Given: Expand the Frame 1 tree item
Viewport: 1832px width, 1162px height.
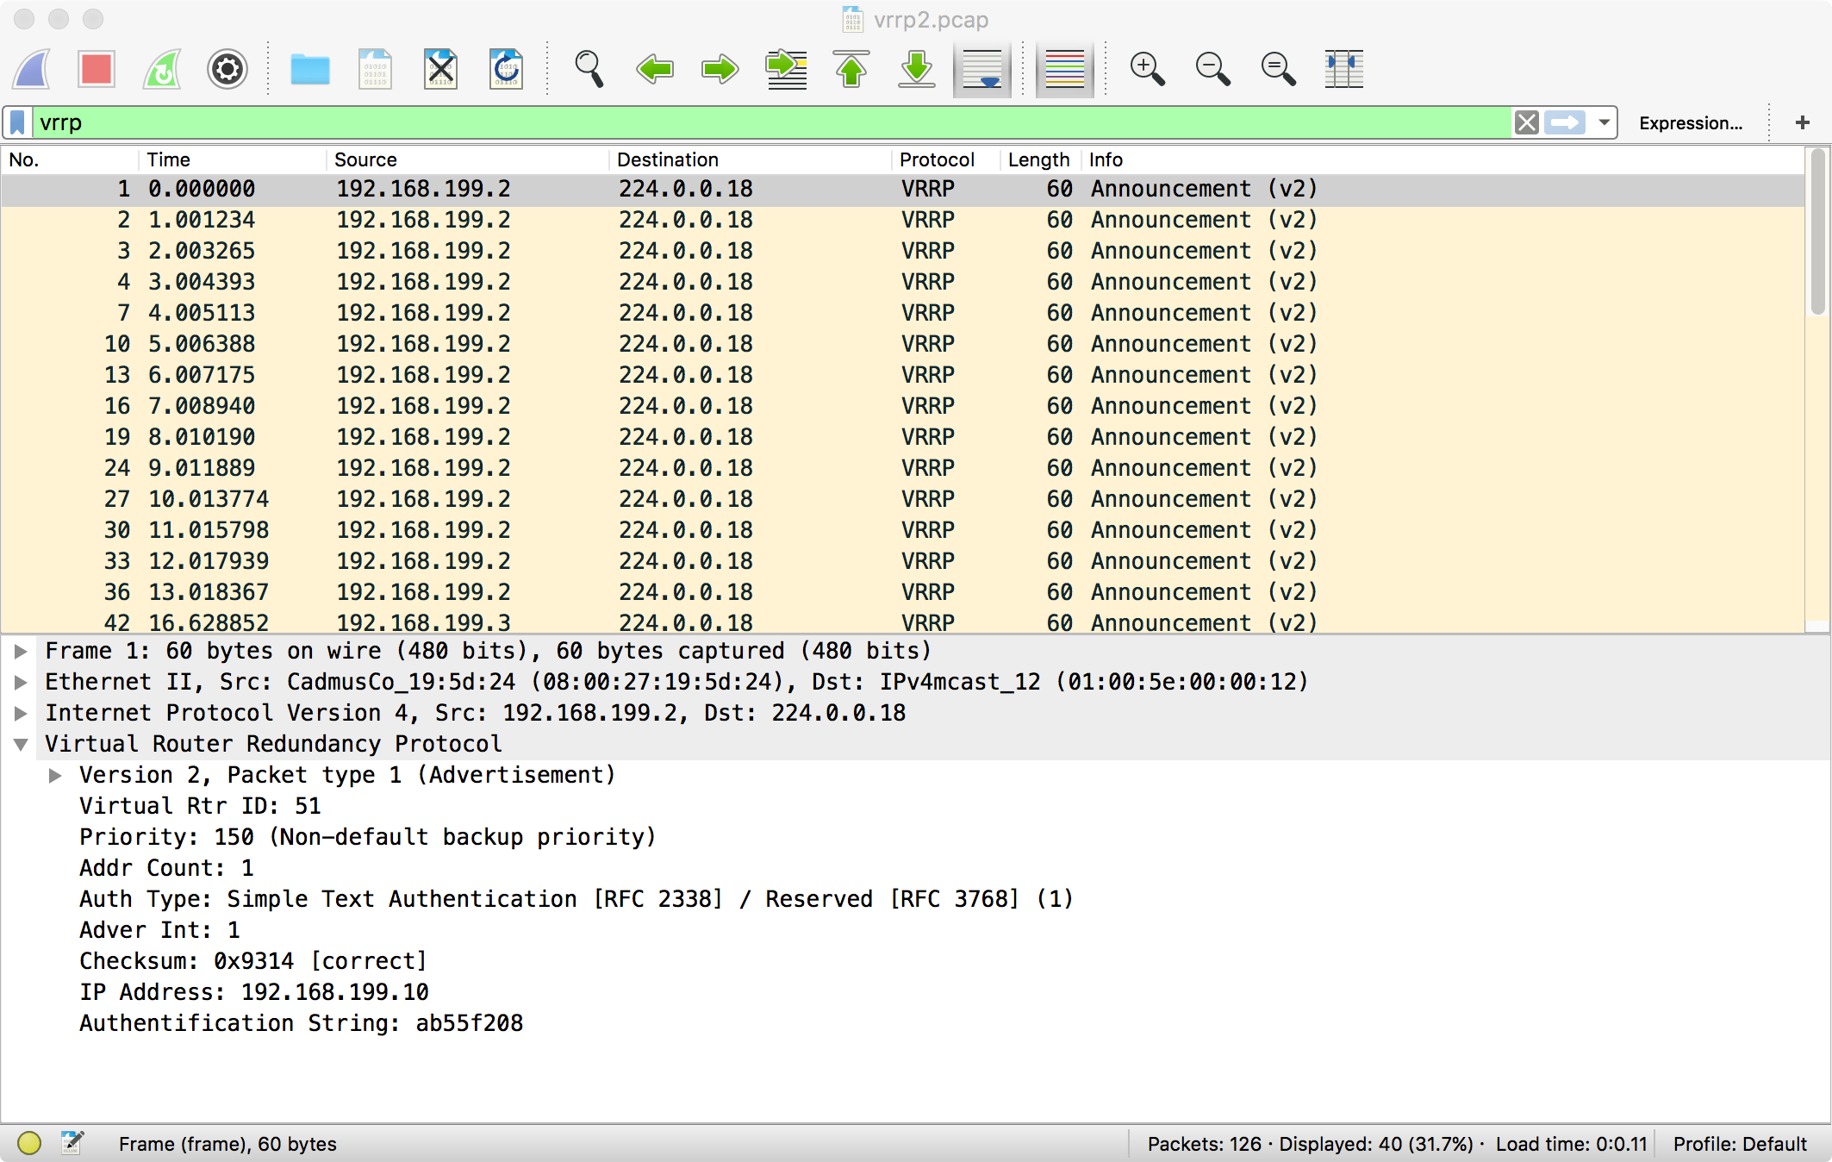Looking at the screenshot, I should 21,651.
